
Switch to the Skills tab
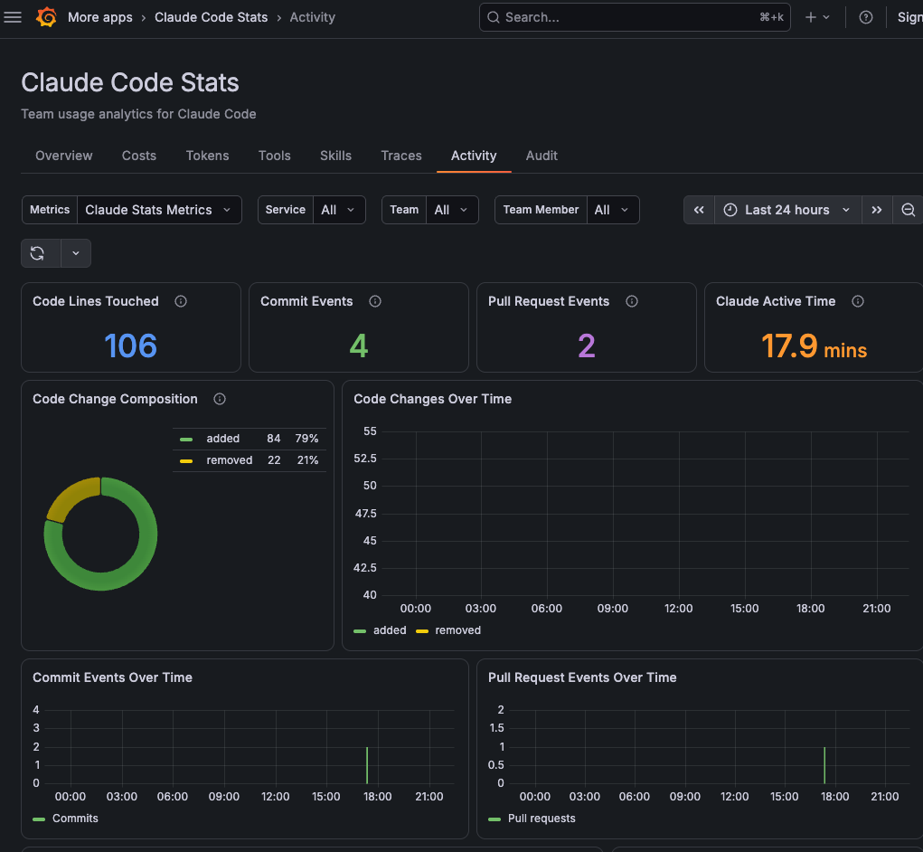(x=335, y=156)
